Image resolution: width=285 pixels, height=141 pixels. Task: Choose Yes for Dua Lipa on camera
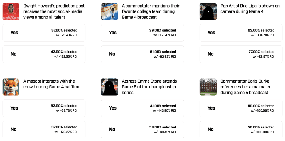click(x=241, y=33)
